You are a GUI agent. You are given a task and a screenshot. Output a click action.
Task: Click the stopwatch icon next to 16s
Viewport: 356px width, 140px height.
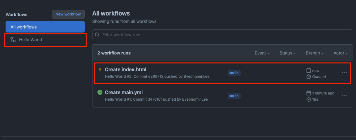pos(309,99)
